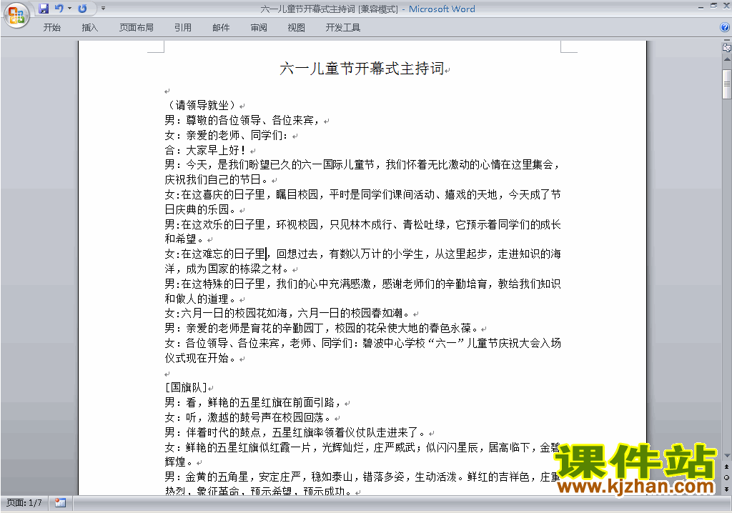Screen dimensions: 732x513
Task: Click the line 庆祝我们自己的节日。
Action: tap(217, 180)
